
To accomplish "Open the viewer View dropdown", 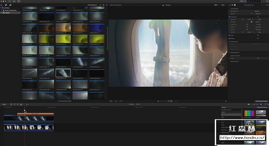I will (x=223, y=5).
